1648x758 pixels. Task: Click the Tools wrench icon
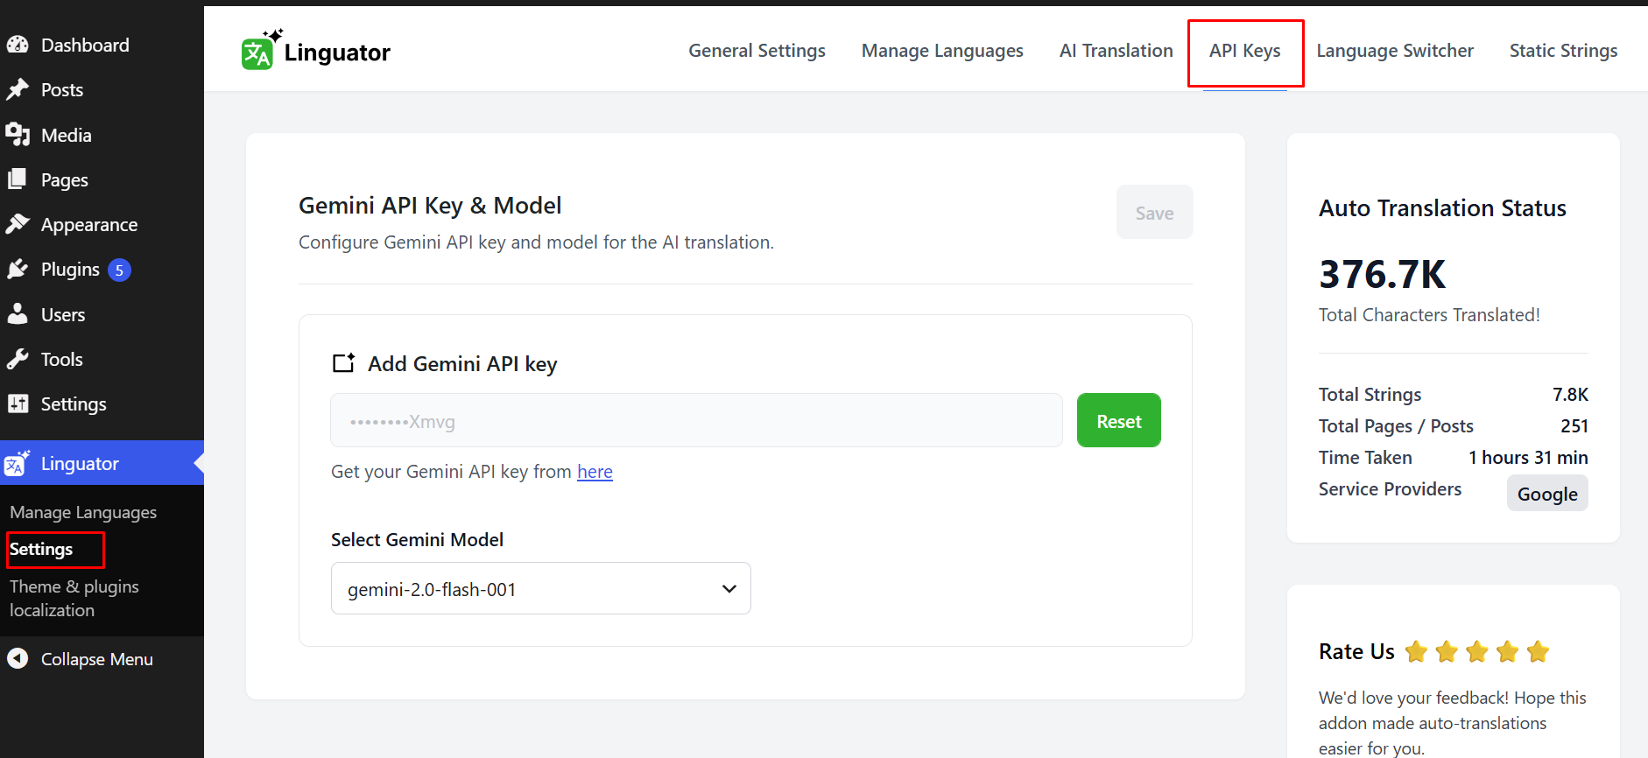click(x=18, y=359)
